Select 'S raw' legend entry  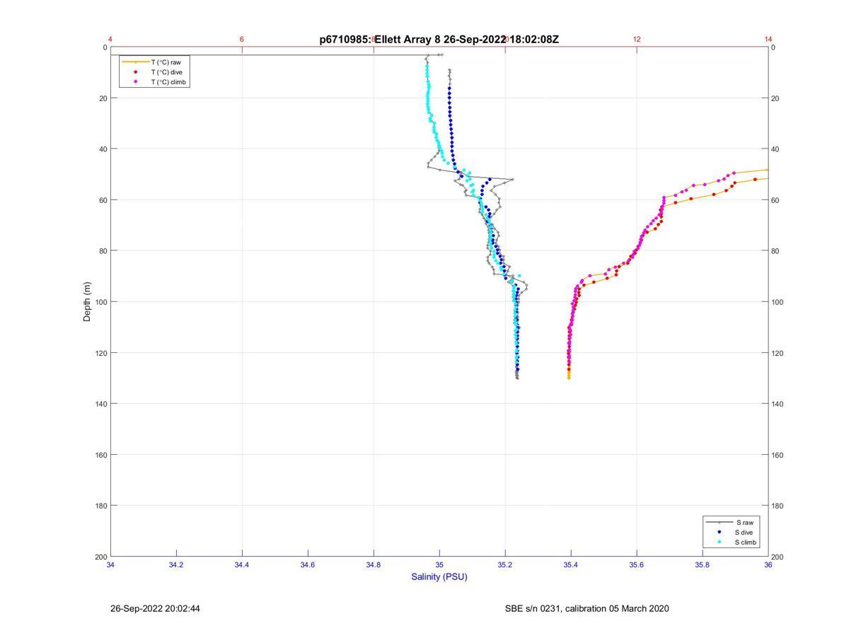[x=744, y=522]
